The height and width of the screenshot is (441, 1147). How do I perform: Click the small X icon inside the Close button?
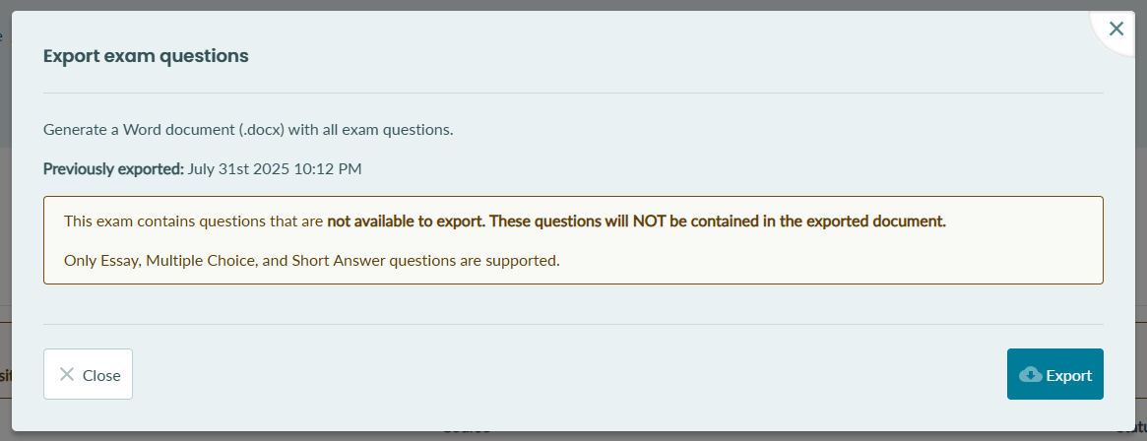(67, 374)
